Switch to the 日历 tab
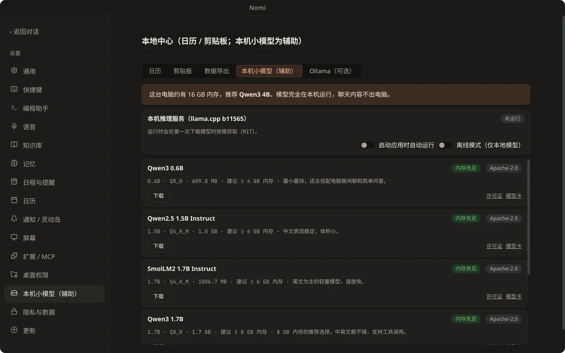This screenshot has width=565, height=353. click(x=155, y=71)
